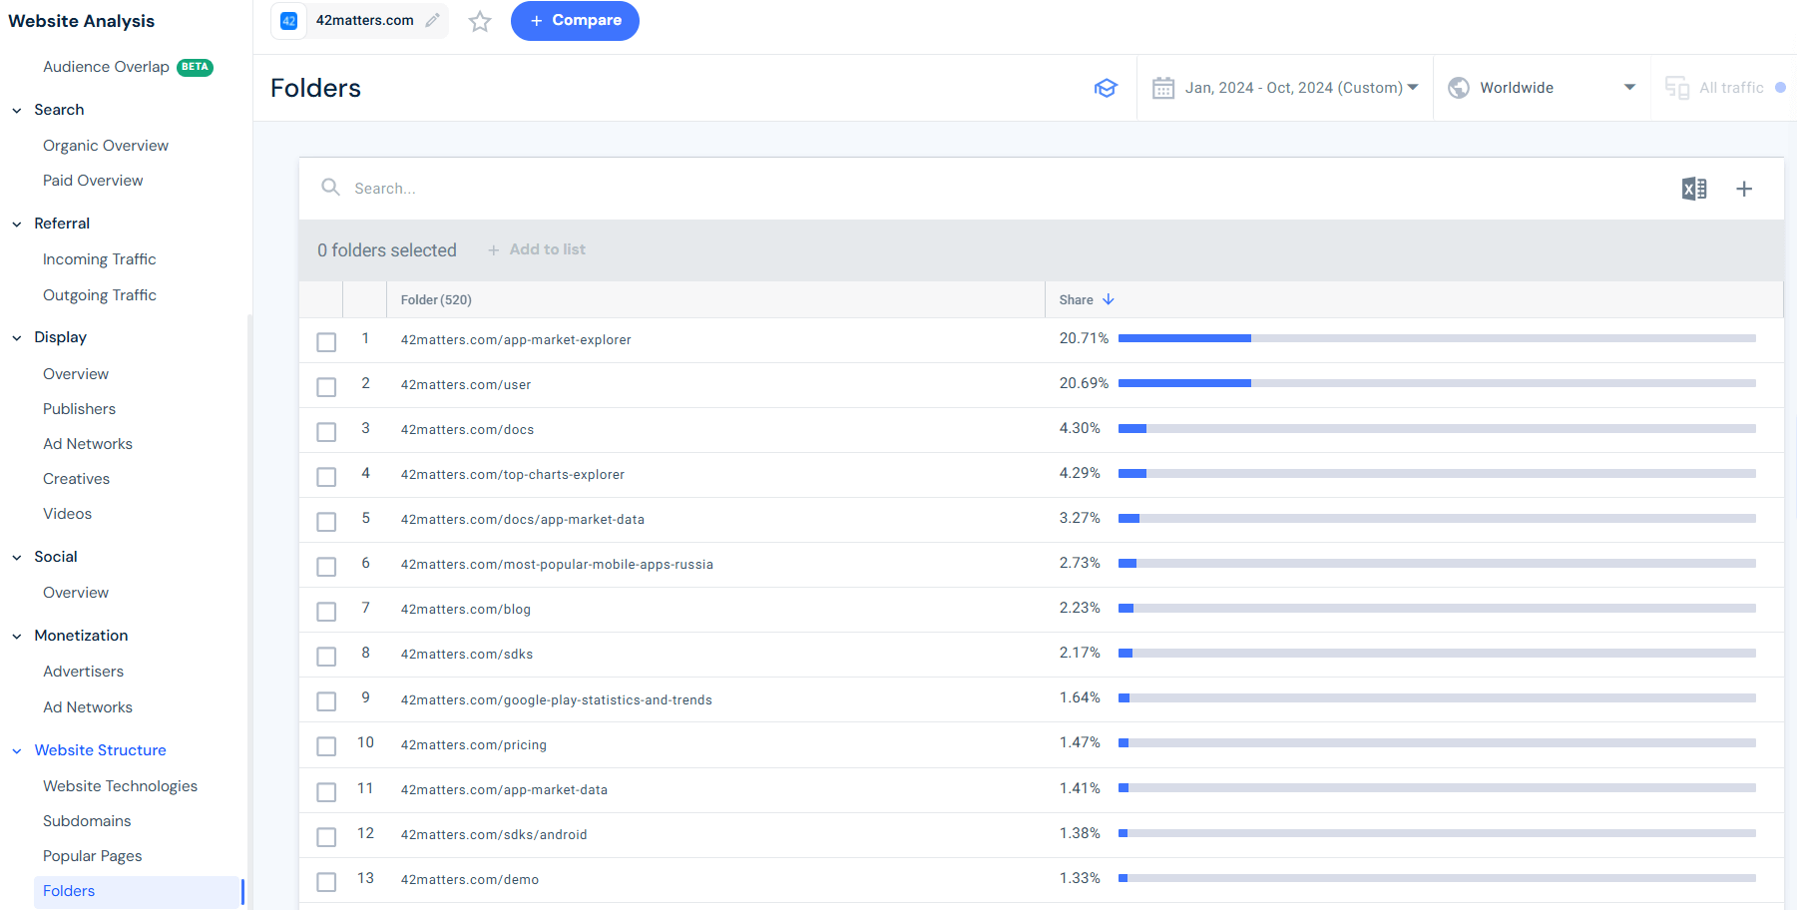Tick checkbox for most-popular-mobile-apps-russia
This screenshot has height=910, width=1797.
pyautogui.click(x=326, y=567)
